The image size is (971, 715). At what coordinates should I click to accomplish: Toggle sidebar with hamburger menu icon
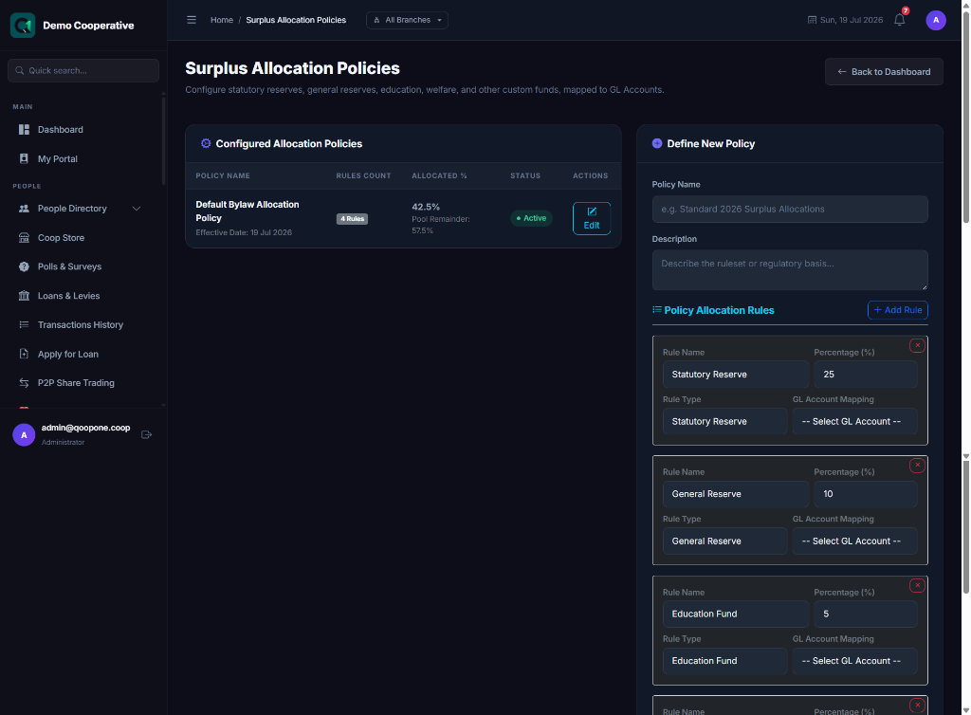coord(192,20)
